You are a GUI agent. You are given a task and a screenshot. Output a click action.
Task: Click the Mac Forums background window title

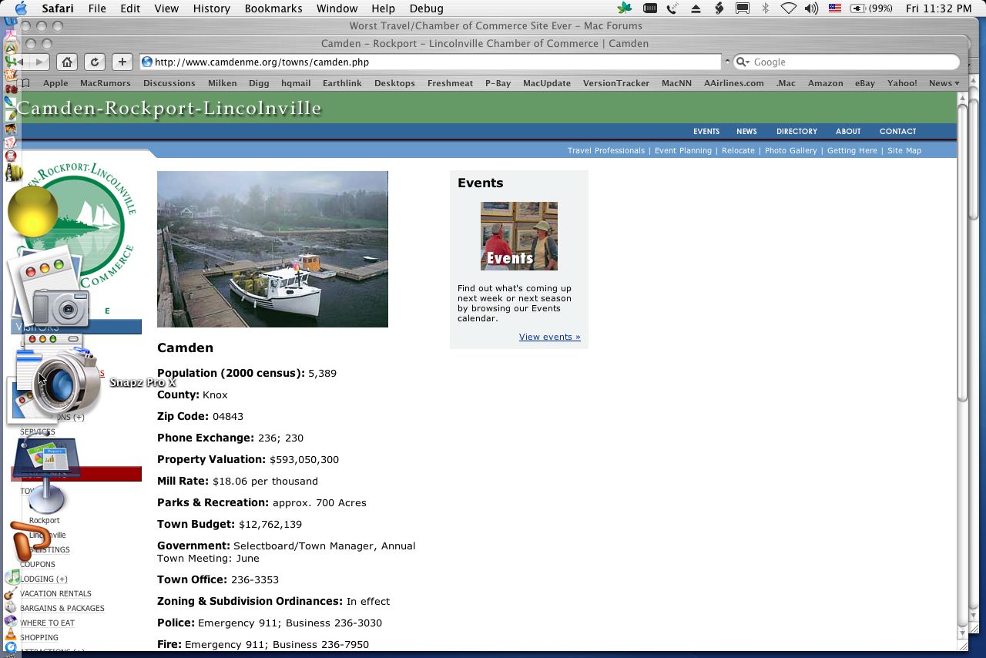[495, 26]
